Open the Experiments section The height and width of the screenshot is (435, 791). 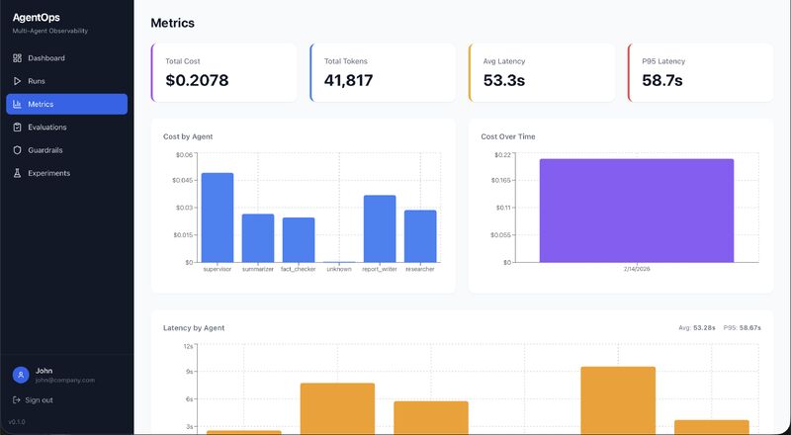coord(66,173)
